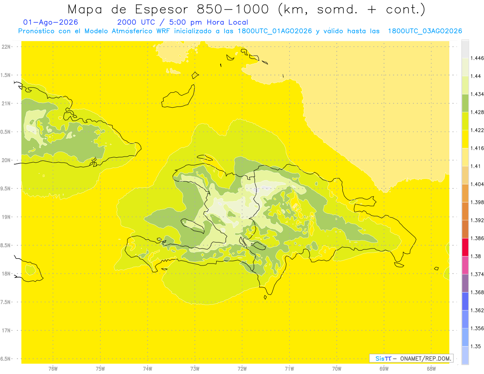Select the '18N' latitude label

(6, 274)
